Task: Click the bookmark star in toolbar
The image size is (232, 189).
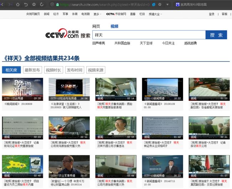Action: (x=34, y=4)
